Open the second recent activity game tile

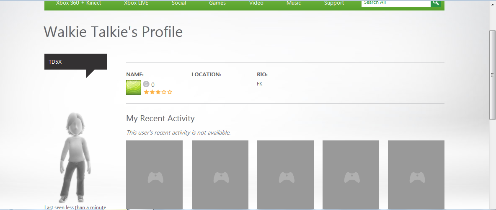[220, 175]
